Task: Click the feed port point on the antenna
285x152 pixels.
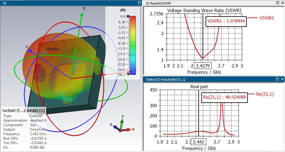Action: pyautogui.click(x=69, y=104)
